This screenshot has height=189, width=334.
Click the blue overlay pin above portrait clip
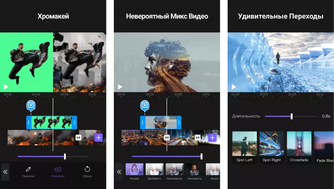[x=145, y=106]
